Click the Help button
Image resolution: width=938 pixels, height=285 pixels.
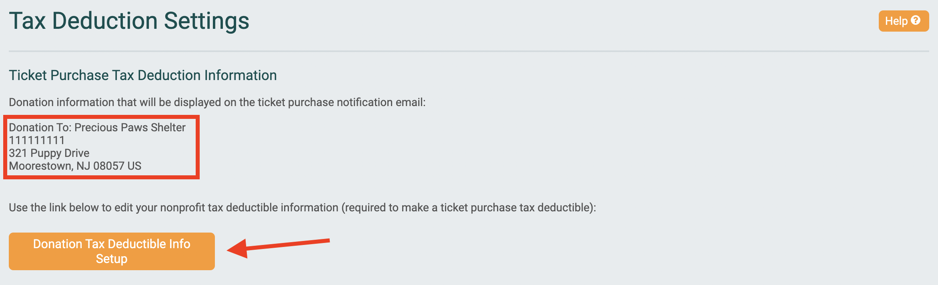pyautogui.click(x=904, y=21)
